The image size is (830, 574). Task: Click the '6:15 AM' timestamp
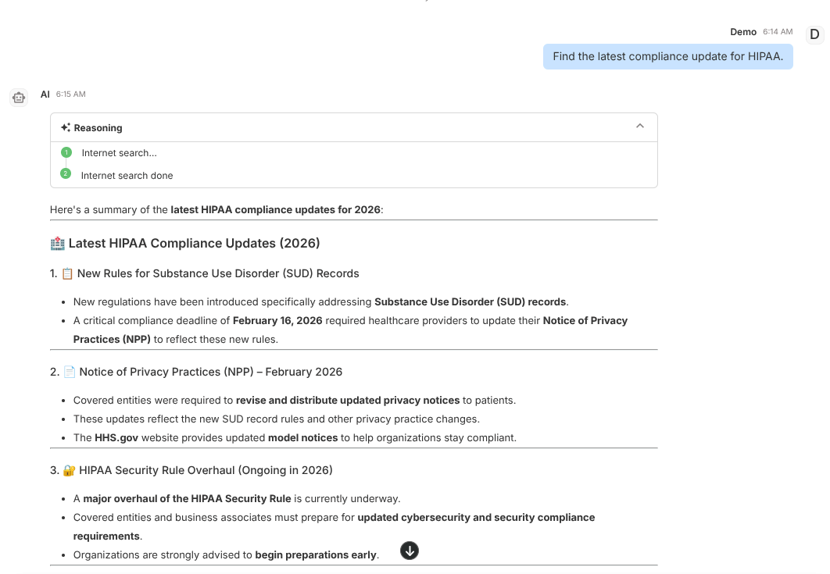71,94
